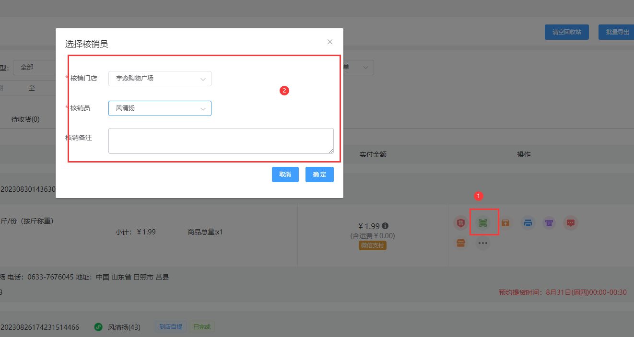Expand the 核销门店 store dropdown
The height and width of the screenshot is (337, 634).
pos(160,79)
